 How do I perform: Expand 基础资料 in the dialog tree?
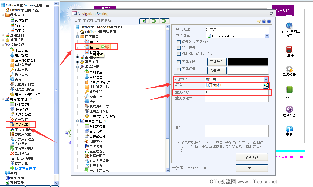click(78, 57)
